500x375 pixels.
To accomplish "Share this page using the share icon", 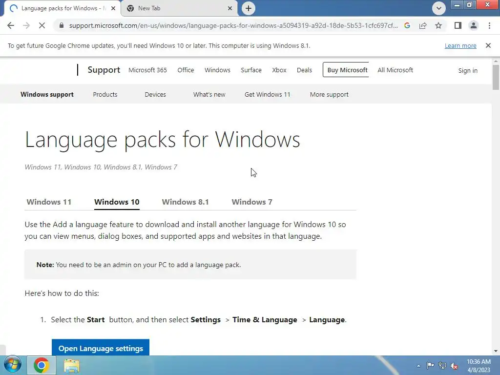I will pos(423,25).
